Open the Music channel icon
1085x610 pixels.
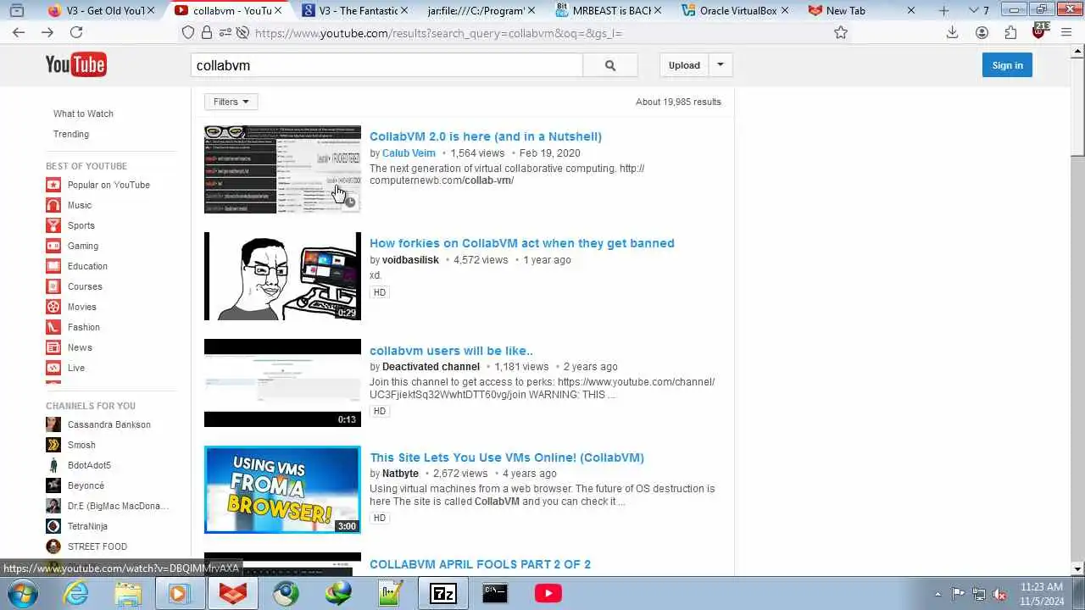(x=53, y=205)
